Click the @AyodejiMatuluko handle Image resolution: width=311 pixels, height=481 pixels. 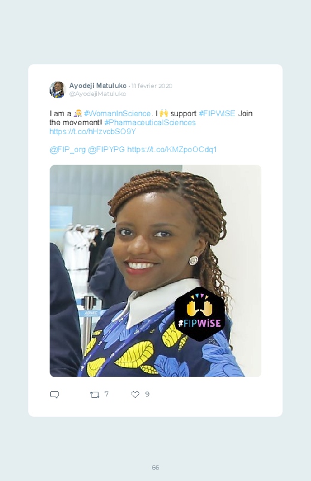click(97, 94)
